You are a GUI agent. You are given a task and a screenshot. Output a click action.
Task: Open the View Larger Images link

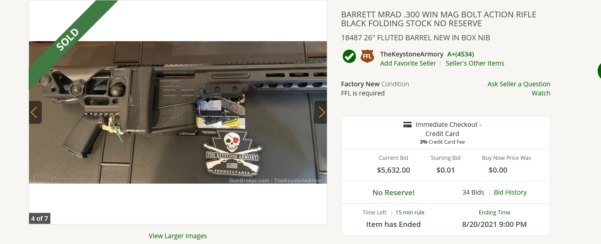pos(178,236)
